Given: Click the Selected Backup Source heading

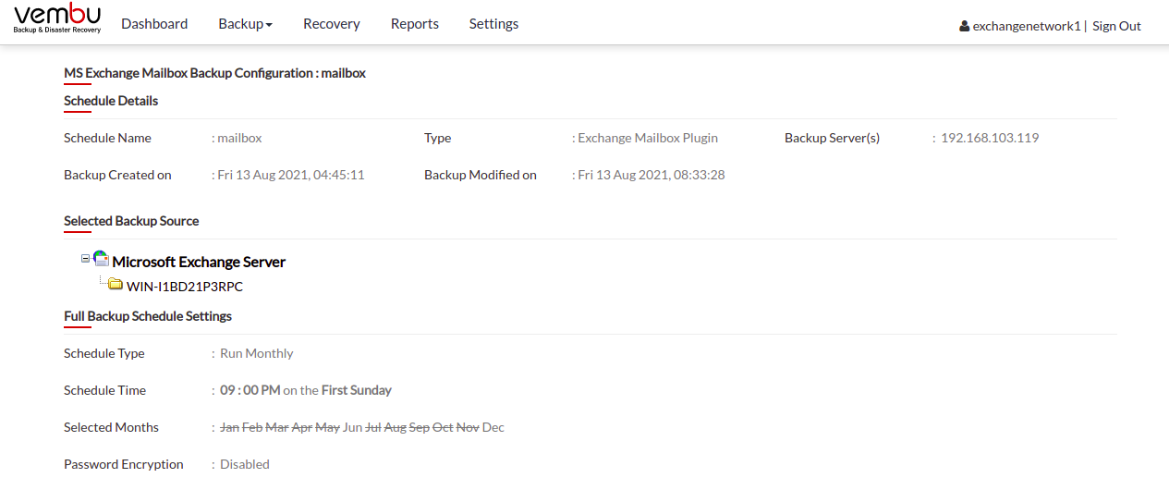Looking at the screenshot, I should (131, 221).
